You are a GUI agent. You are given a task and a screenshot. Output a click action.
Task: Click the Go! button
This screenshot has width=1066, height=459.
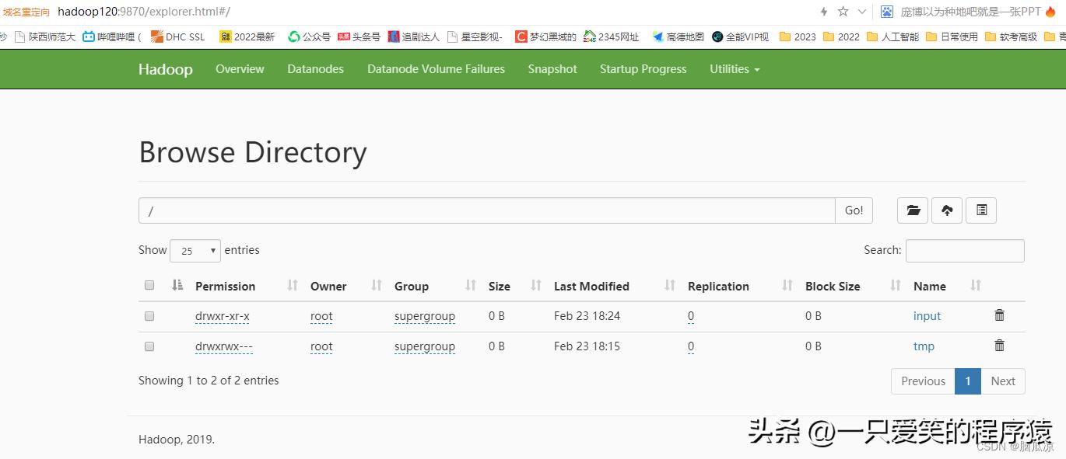tap(853, 210)
